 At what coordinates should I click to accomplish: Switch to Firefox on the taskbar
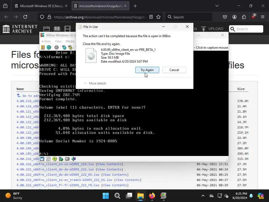[x=152, y=196]
